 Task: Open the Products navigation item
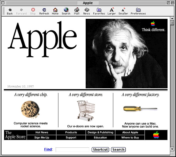point(71,132)
